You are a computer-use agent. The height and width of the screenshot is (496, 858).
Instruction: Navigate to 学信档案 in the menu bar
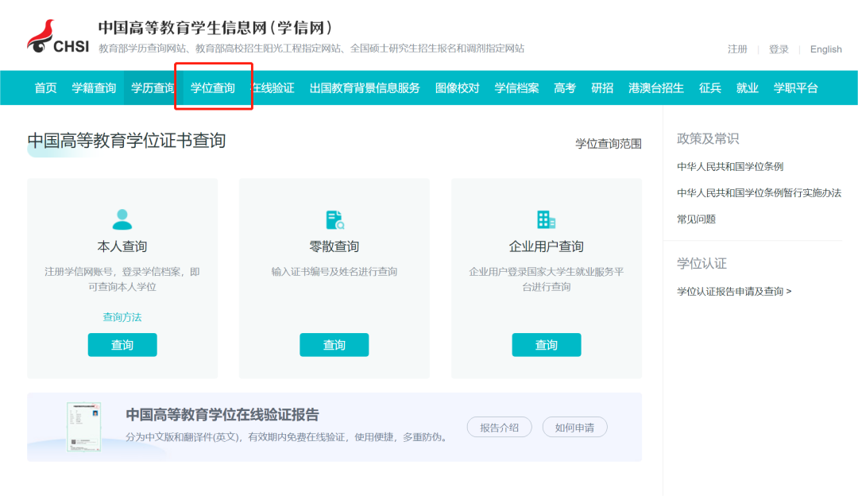[x=516, y=88]
